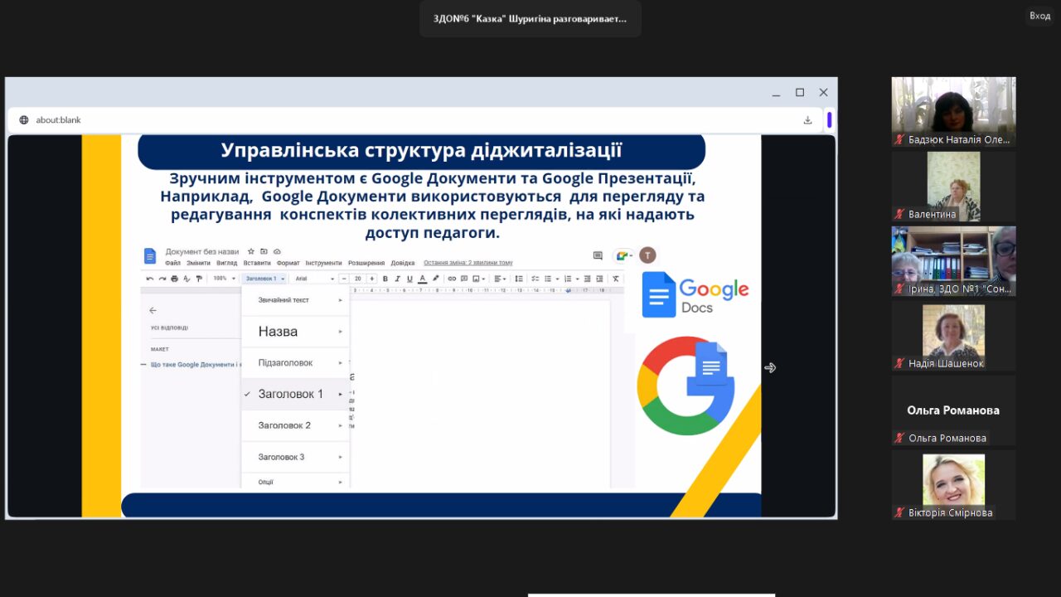
Task: Click the increase indent icon
Action: (x=599, y=279)
